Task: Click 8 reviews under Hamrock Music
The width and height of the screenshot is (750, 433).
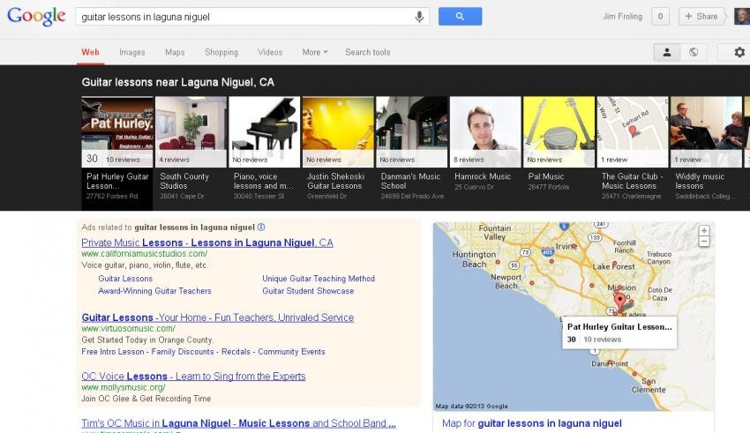Action: 469,160
